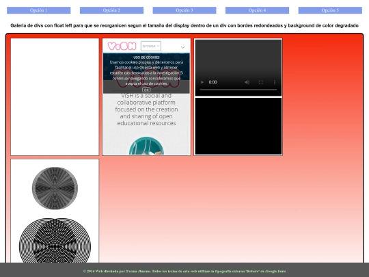The height and width of the screenshot is (277, 369).
Task: Open the ViSH browse dropdown
Action: click(x=151, y=46)
